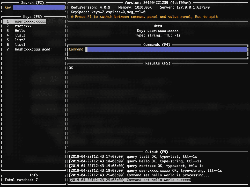Focus the Output (F9) panel title
The image size is (250, 187).
pos(157,152)
